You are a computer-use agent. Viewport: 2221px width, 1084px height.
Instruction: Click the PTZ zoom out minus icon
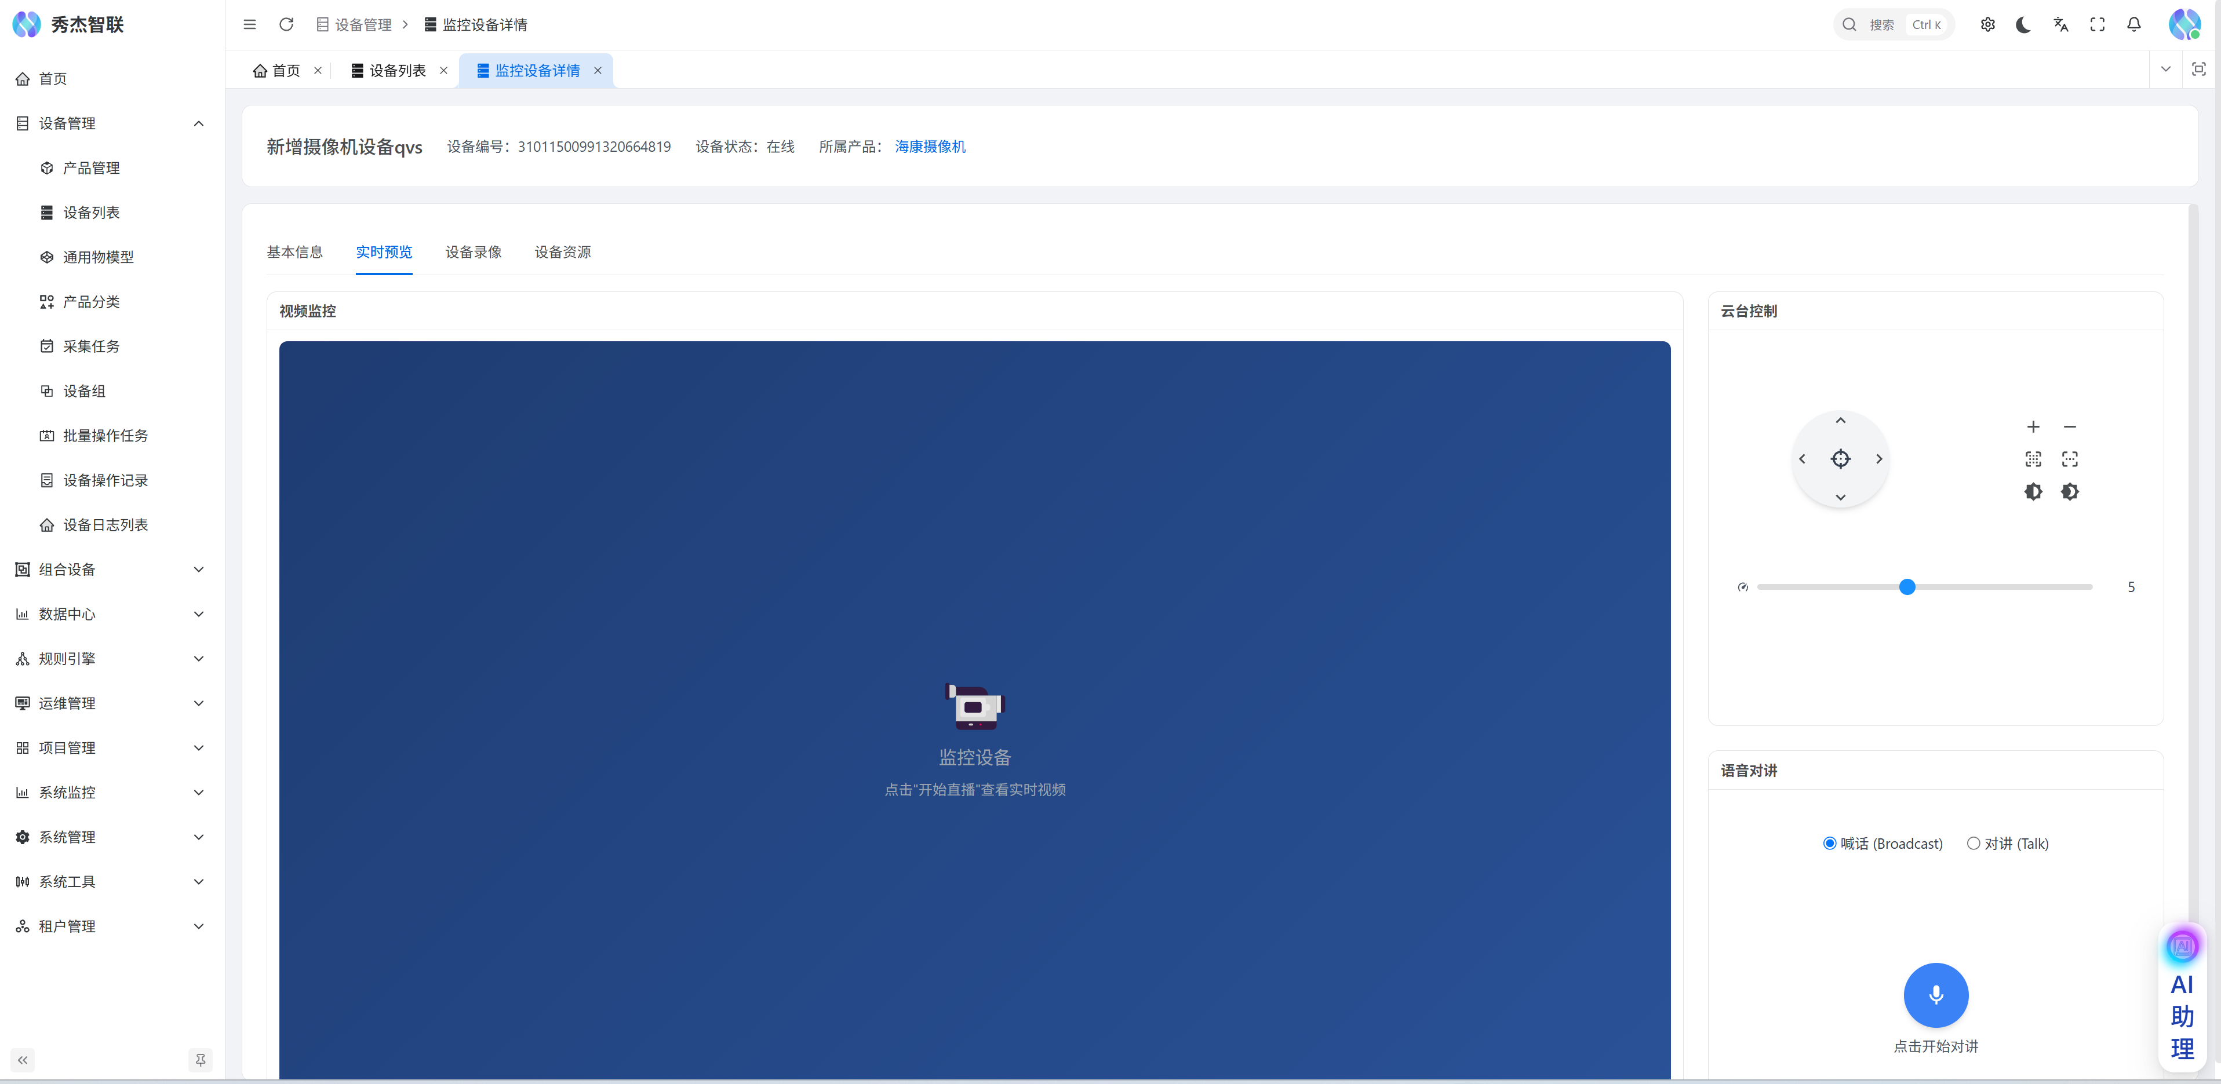click(2069, 426)
